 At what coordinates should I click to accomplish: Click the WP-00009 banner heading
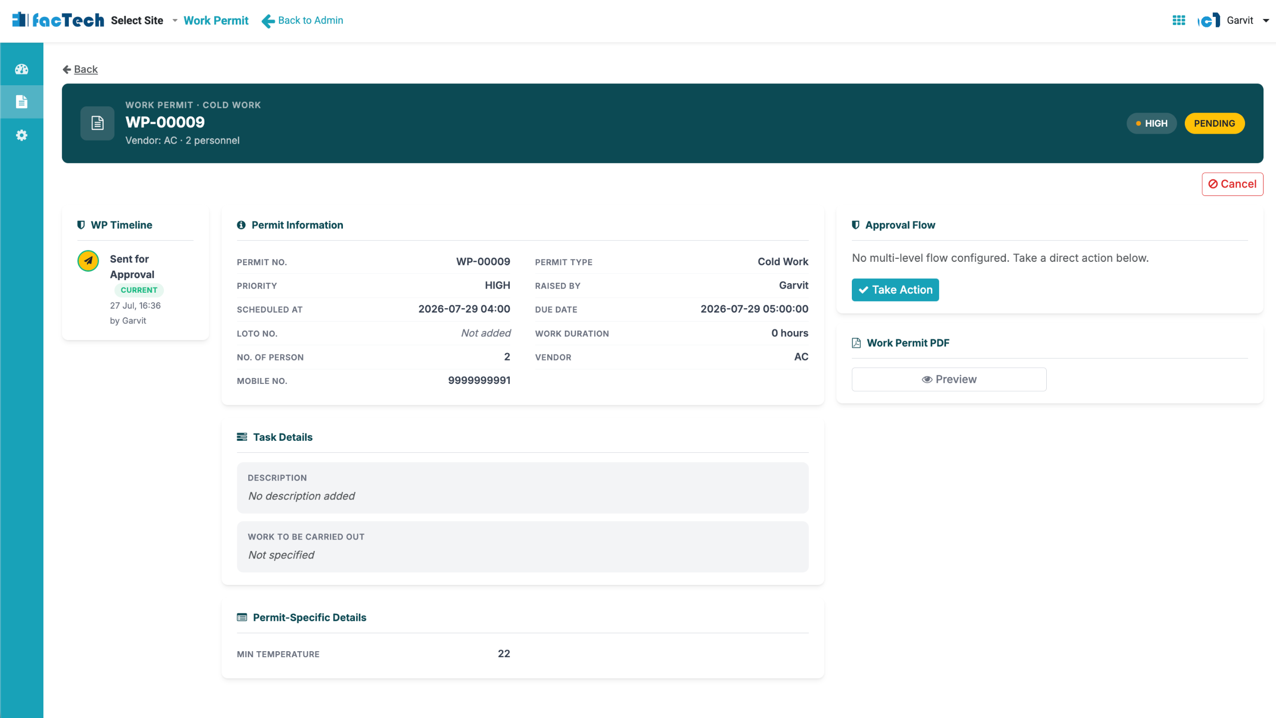point(165,122)
